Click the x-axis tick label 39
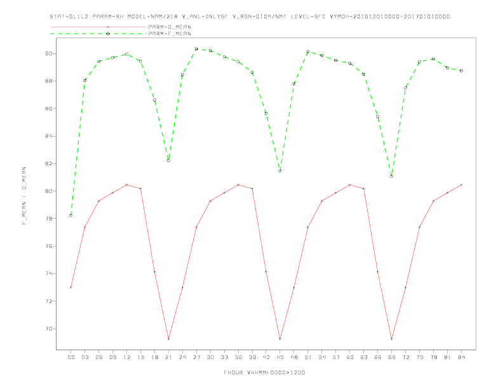Viewport: 503px width, 389px height. [252, 357]
